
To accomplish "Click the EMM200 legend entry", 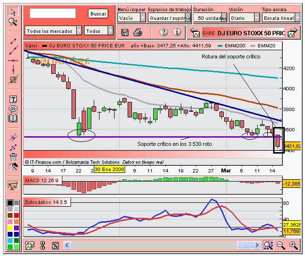I will (232, 46).
